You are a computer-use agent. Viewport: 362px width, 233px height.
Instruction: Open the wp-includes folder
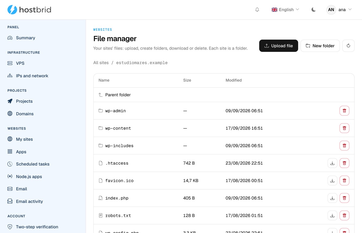tap(119, 146)
